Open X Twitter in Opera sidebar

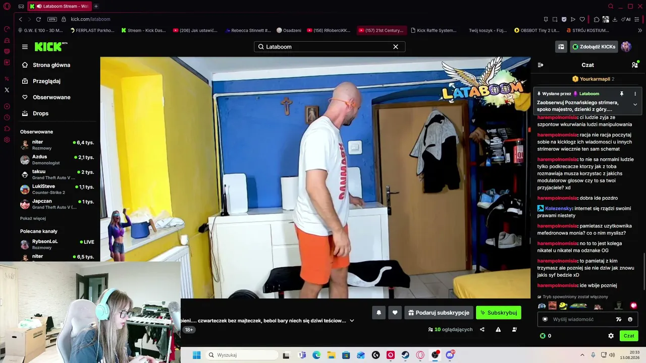[7, 90]
